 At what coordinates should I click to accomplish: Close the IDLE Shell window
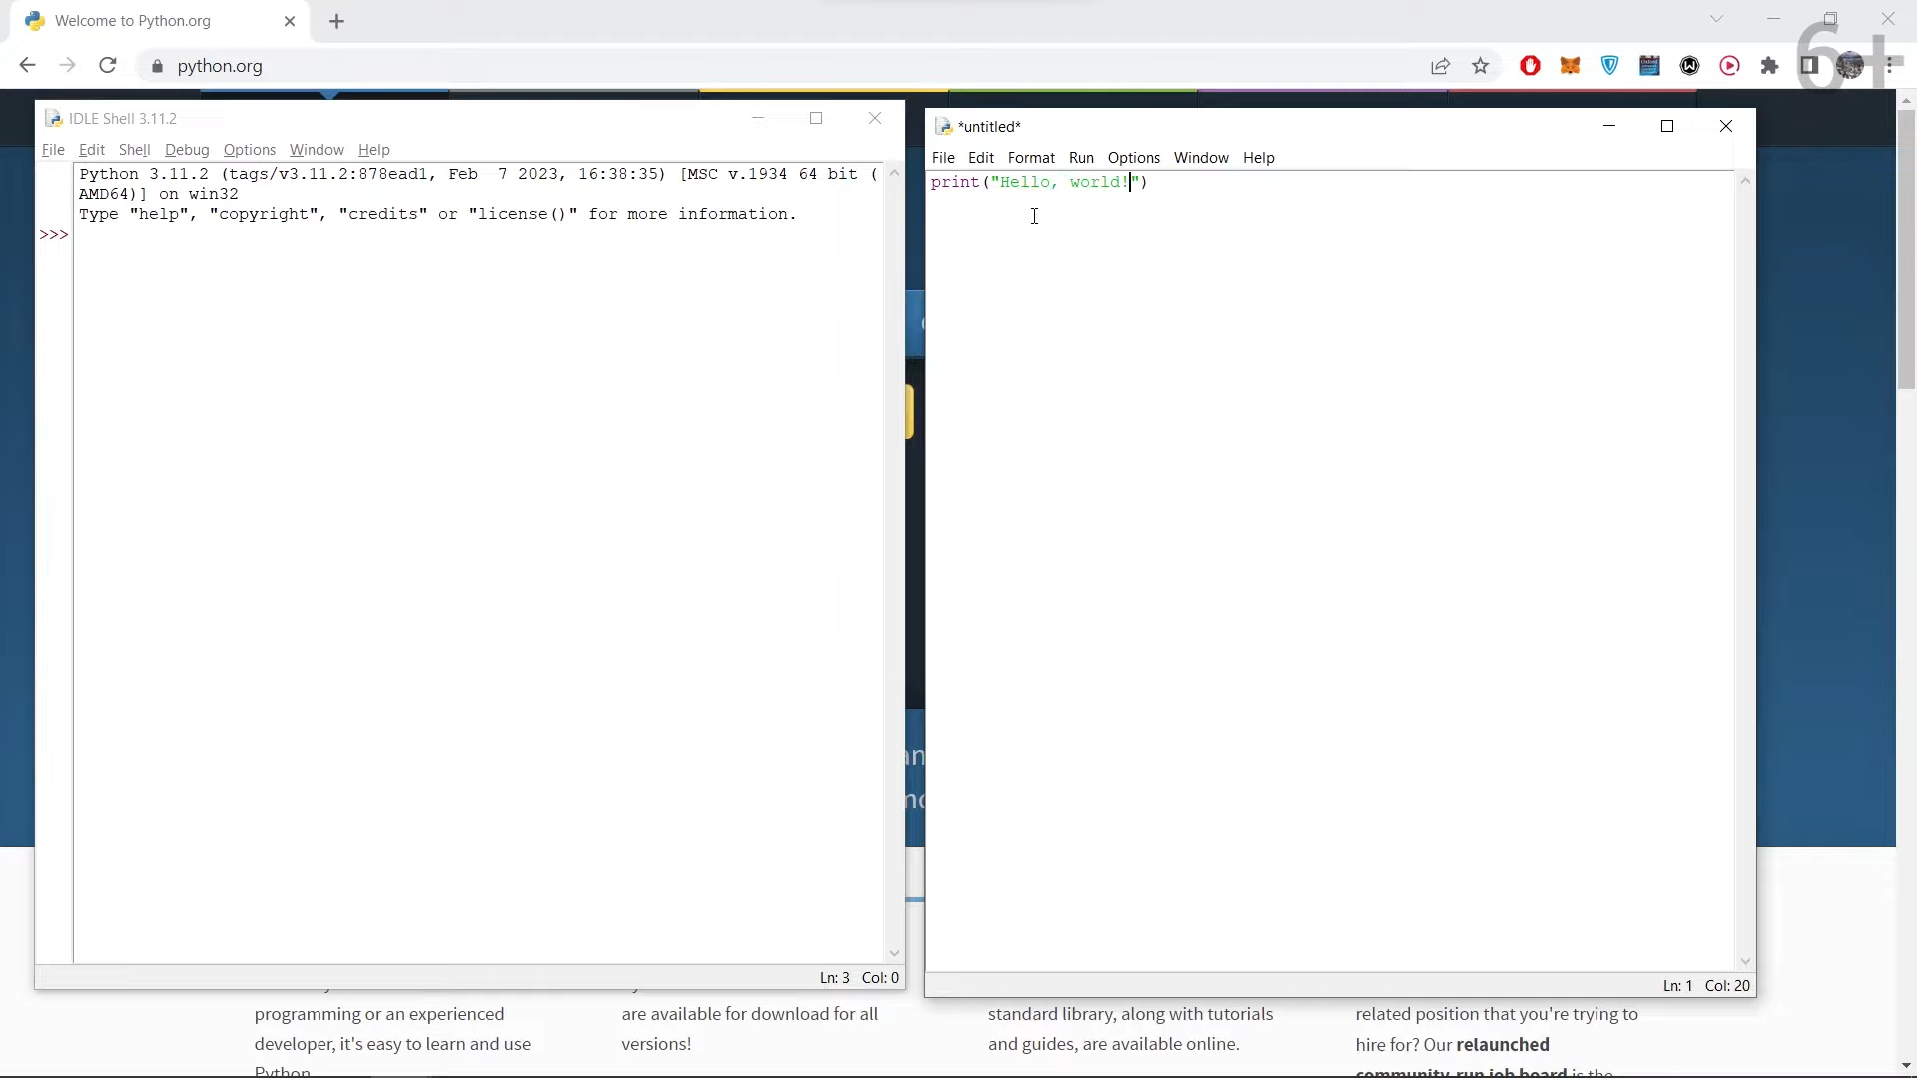point(875,118)
